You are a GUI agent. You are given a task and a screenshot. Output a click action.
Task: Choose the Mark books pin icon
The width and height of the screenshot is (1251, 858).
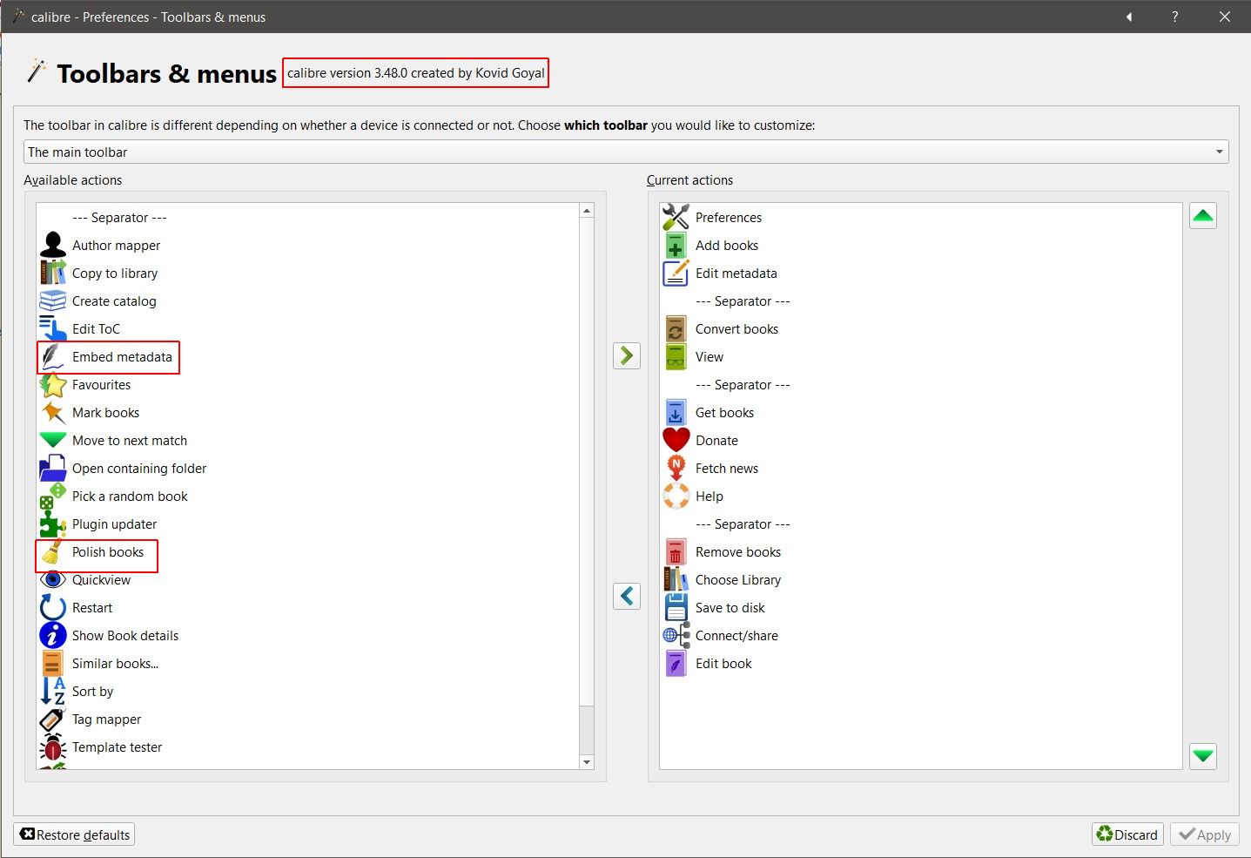(x=53, y=413)
